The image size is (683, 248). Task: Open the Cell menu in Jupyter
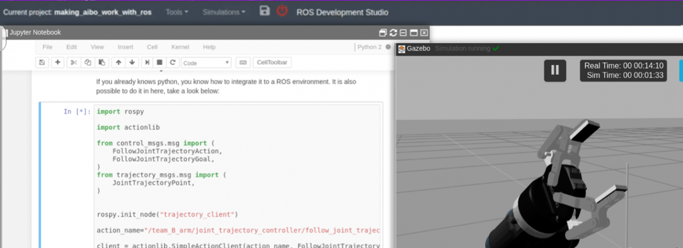[x=152, y=47]
